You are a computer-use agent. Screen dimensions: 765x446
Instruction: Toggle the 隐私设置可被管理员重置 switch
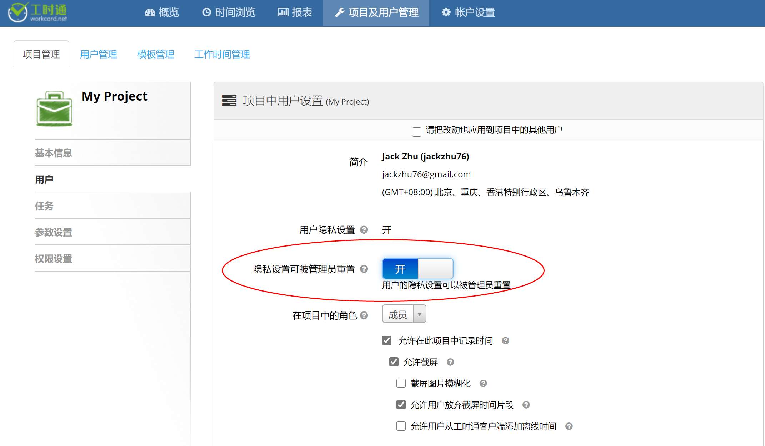pos(417,269)
